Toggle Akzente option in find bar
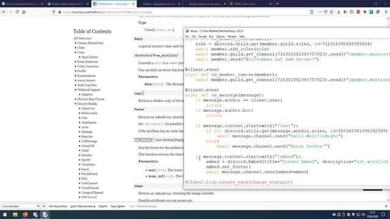390x219 pixels. (x=103, y=206)
